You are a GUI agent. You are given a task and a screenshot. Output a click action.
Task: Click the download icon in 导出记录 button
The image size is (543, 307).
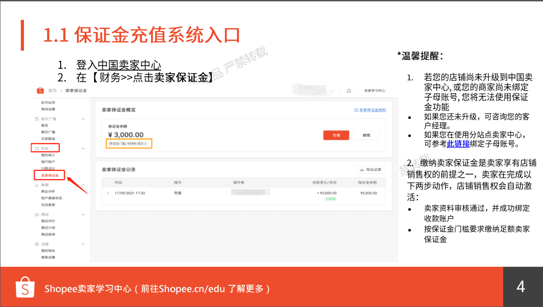[x=362, y=170]
